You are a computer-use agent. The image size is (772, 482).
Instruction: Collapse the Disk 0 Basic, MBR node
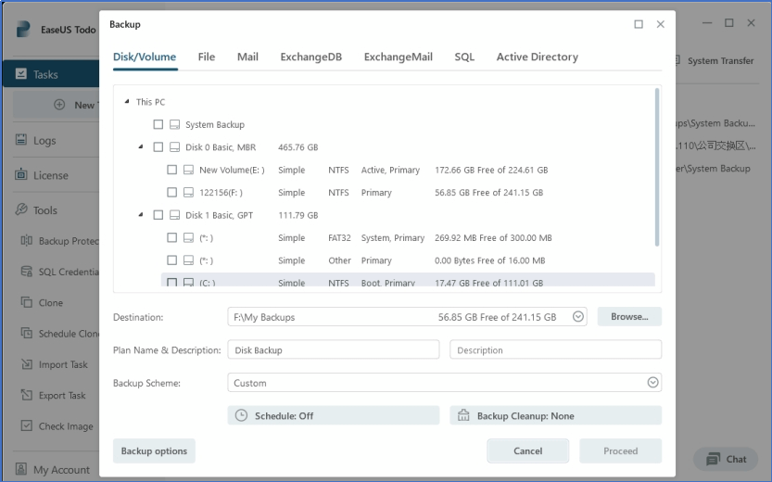click(x=141, y=146)
